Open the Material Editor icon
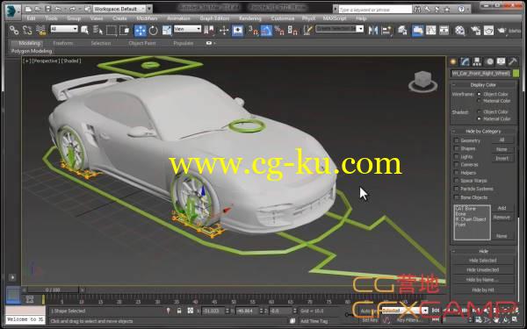The image size is (527, 329). coord(460,31)
